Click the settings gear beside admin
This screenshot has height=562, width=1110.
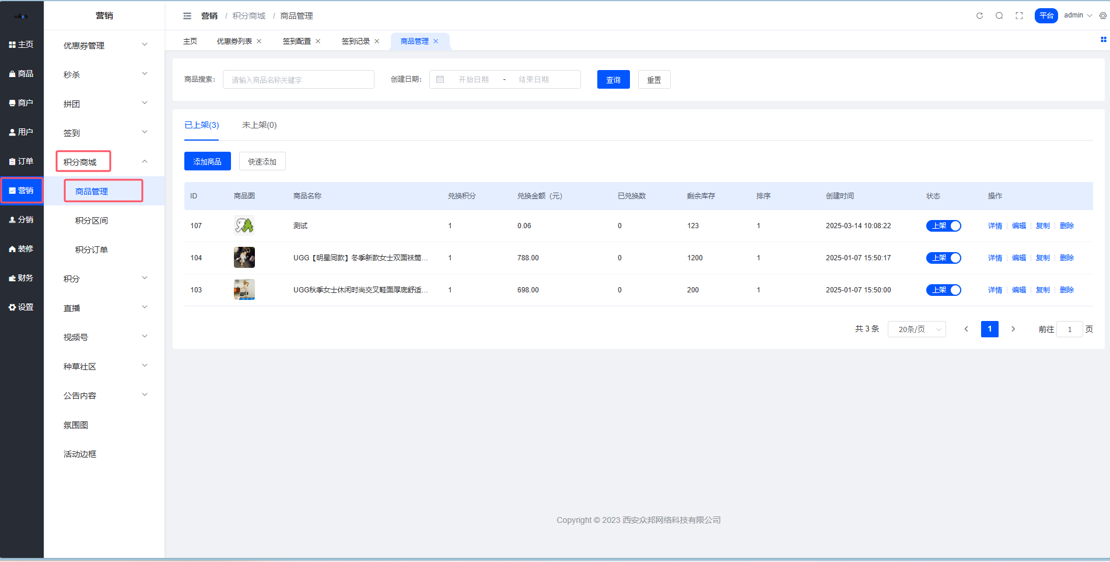[1102, 16]
